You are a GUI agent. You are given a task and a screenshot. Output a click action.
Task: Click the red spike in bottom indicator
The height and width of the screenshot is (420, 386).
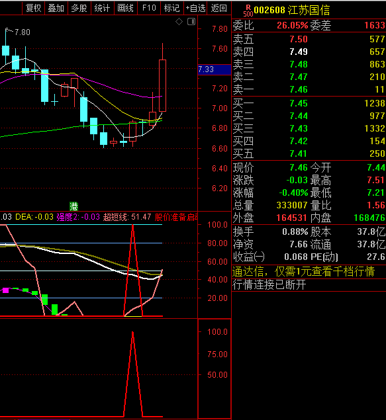tap(132, 375)
